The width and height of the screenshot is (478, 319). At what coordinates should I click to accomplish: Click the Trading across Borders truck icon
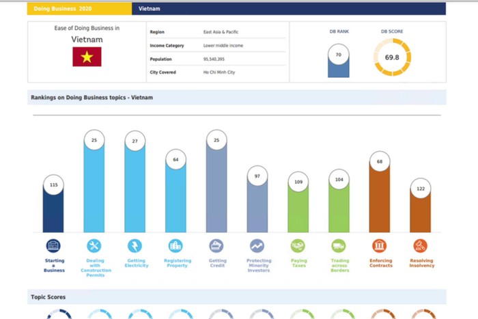pos(339,246)
